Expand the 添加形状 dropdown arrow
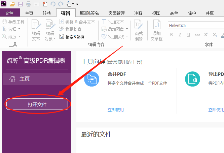The height and width of the screenshot is (153, 224). tap(127, 36)
